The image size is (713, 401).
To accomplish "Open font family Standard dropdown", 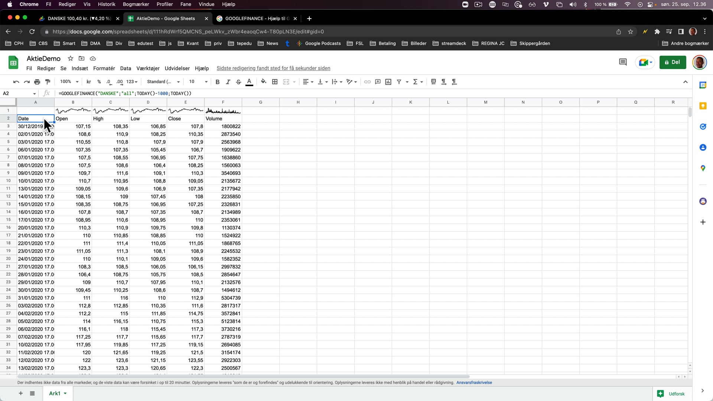I will click(163, 82).
